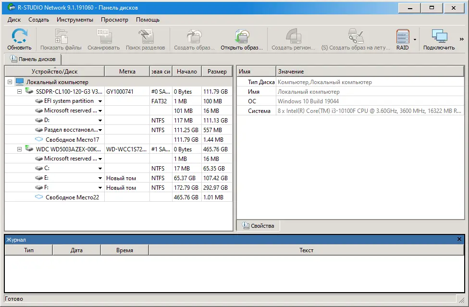The image size is (469, 307).
Task: Open the Помощь menu
Action: pos(148,20)
